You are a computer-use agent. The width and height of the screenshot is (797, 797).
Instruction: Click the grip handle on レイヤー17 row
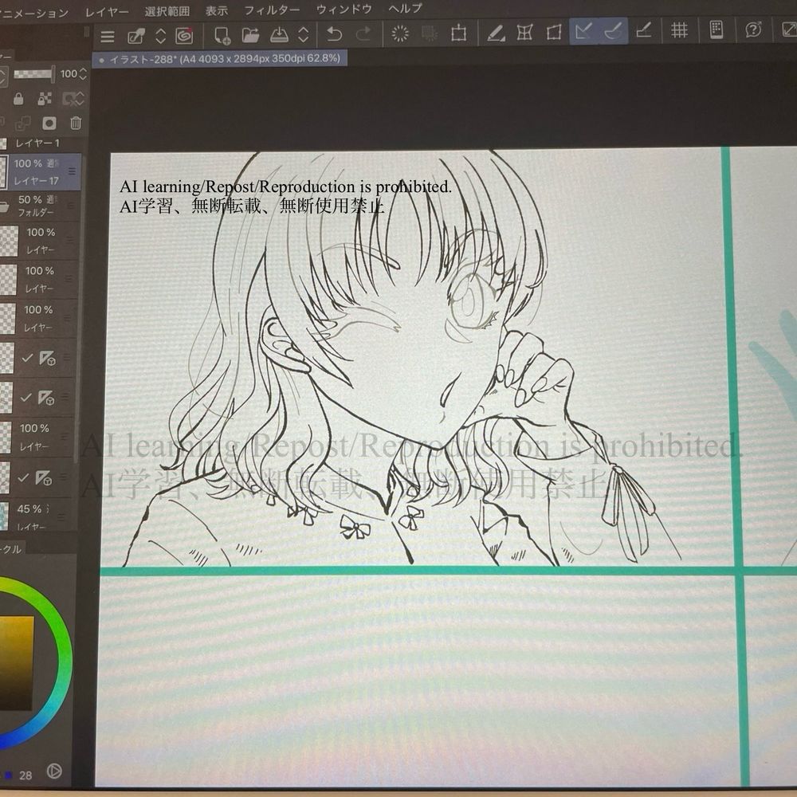[72, 171]
